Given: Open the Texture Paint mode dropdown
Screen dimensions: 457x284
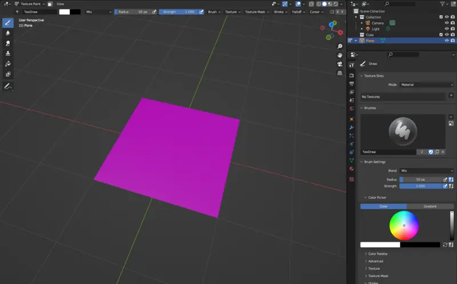Looking at the screenshot, I should [x=30, y=4].
